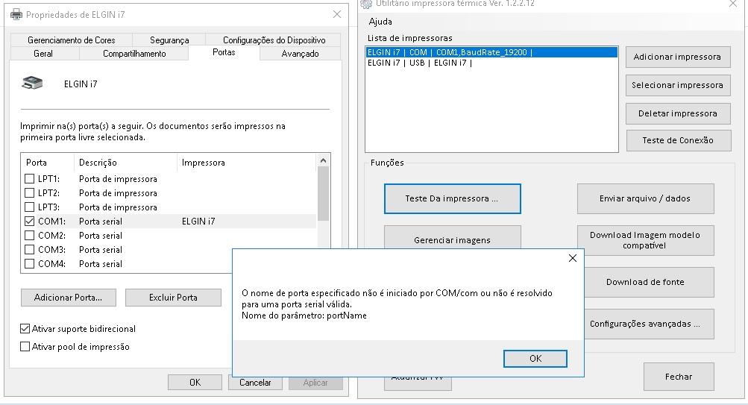Check the COM3 serial port checkbox
748x405 pixels.
tap(30, 249)
